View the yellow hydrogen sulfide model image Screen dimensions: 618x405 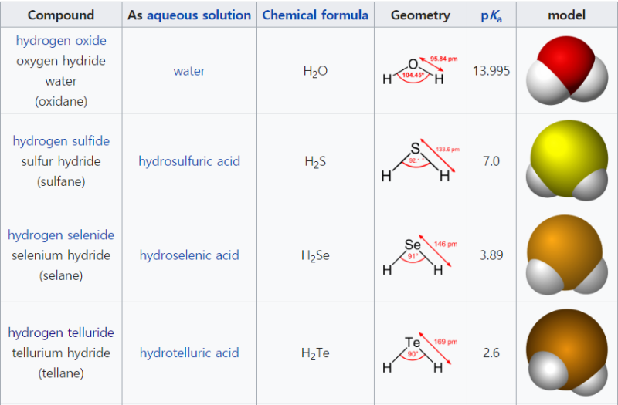point(567,160)
